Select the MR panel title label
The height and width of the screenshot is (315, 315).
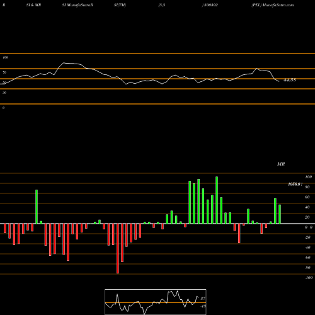(x=281, y=164)
